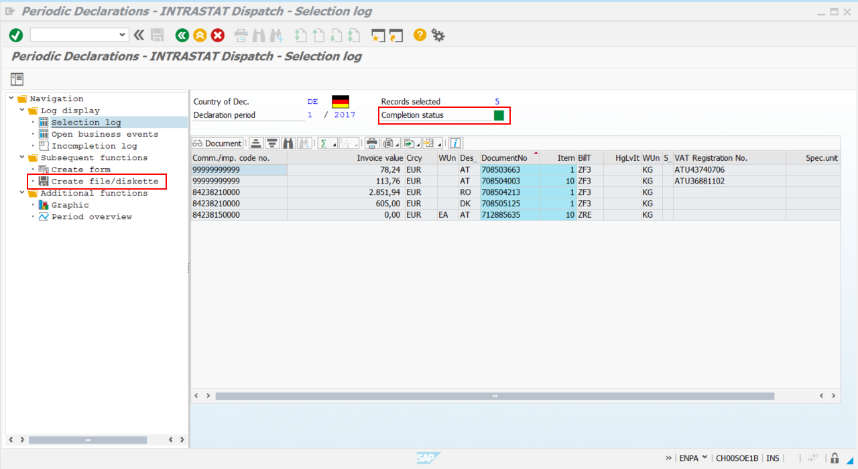Viewport: 858px width, 469px height.
Task: Collapse the Additional functions folder
Action: 22,193
